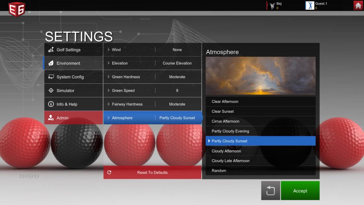
Task: Click the System Config monitor icon
Action: 51,77
